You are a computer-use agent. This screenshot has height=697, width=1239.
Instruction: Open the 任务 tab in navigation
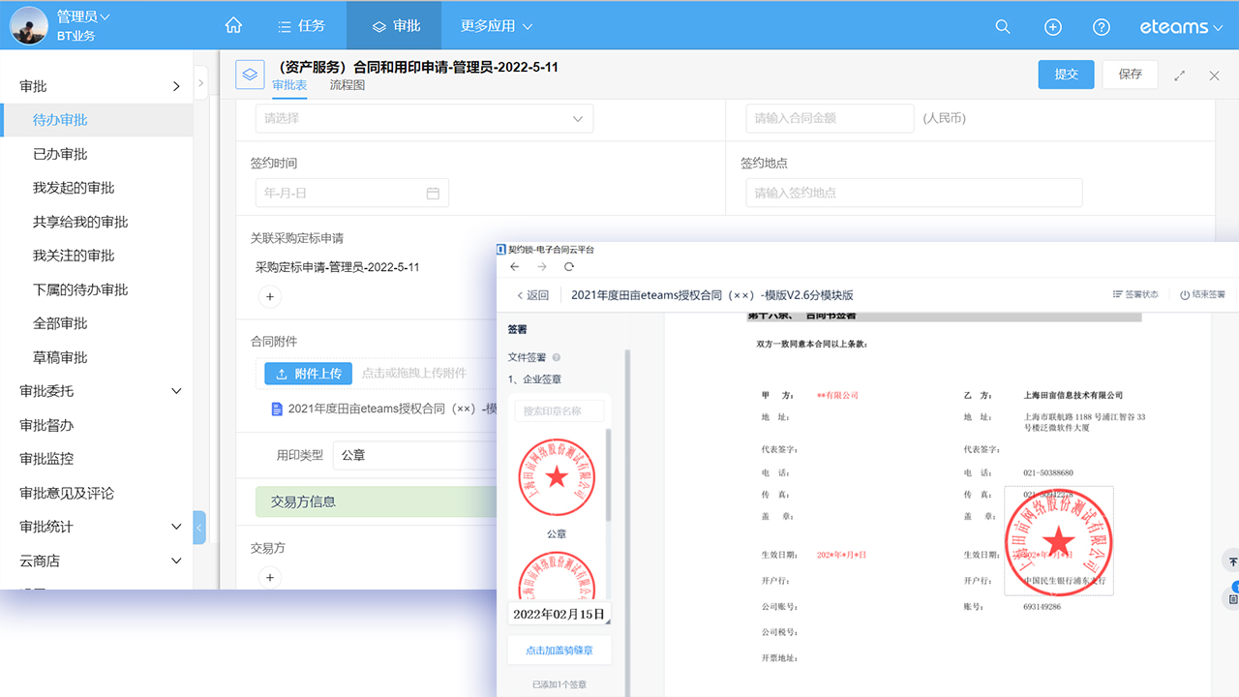pyautogui.click(x=301, y=26)
